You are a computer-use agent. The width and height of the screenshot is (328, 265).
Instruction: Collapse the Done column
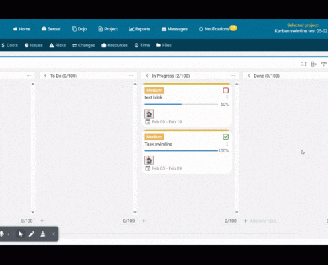249,76
